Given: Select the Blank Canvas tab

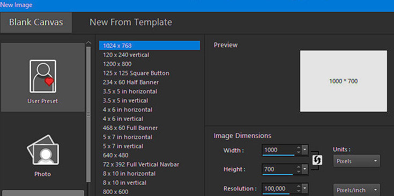Looking at the screenshot, I should (36, 23).
